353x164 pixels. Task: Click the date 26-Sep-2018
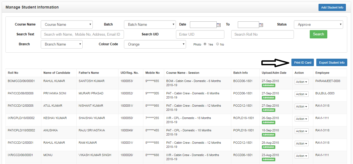(270, 118)
